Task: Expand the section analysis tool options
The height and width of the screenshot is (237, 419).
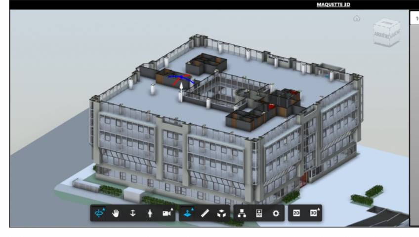Action: 188,213
